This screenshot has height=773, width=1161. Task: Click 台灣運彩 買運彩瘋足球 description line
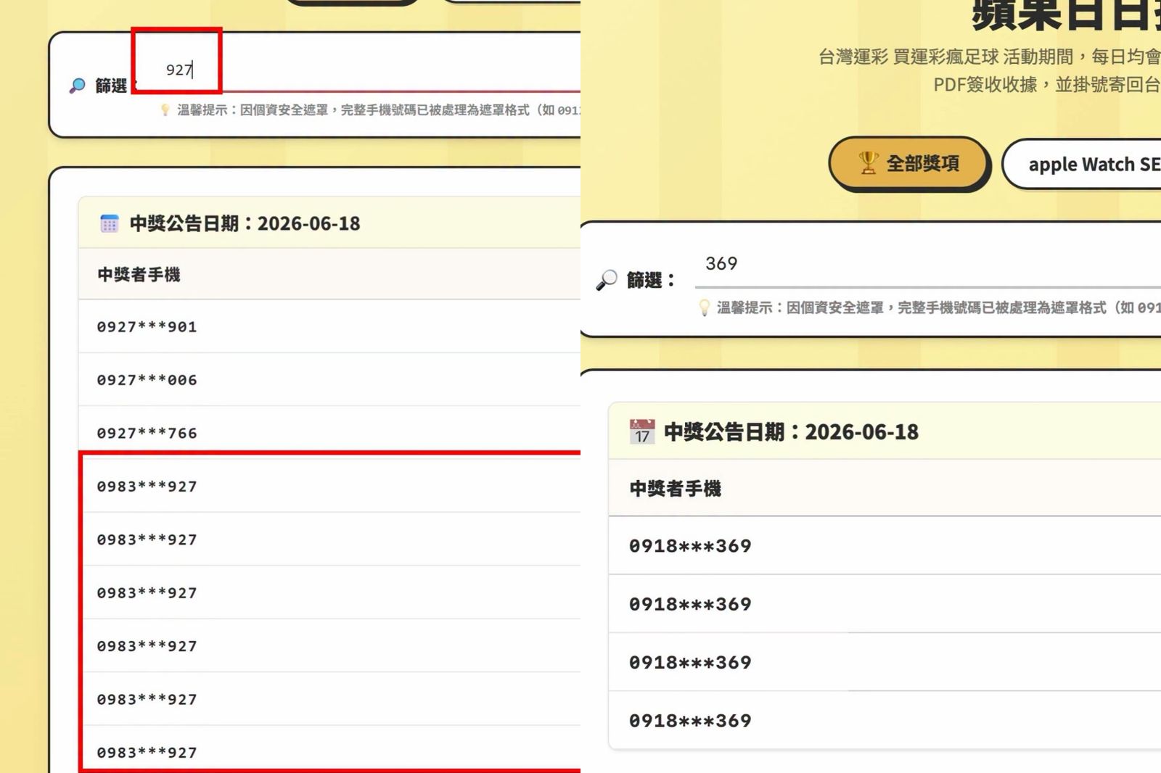990,57
